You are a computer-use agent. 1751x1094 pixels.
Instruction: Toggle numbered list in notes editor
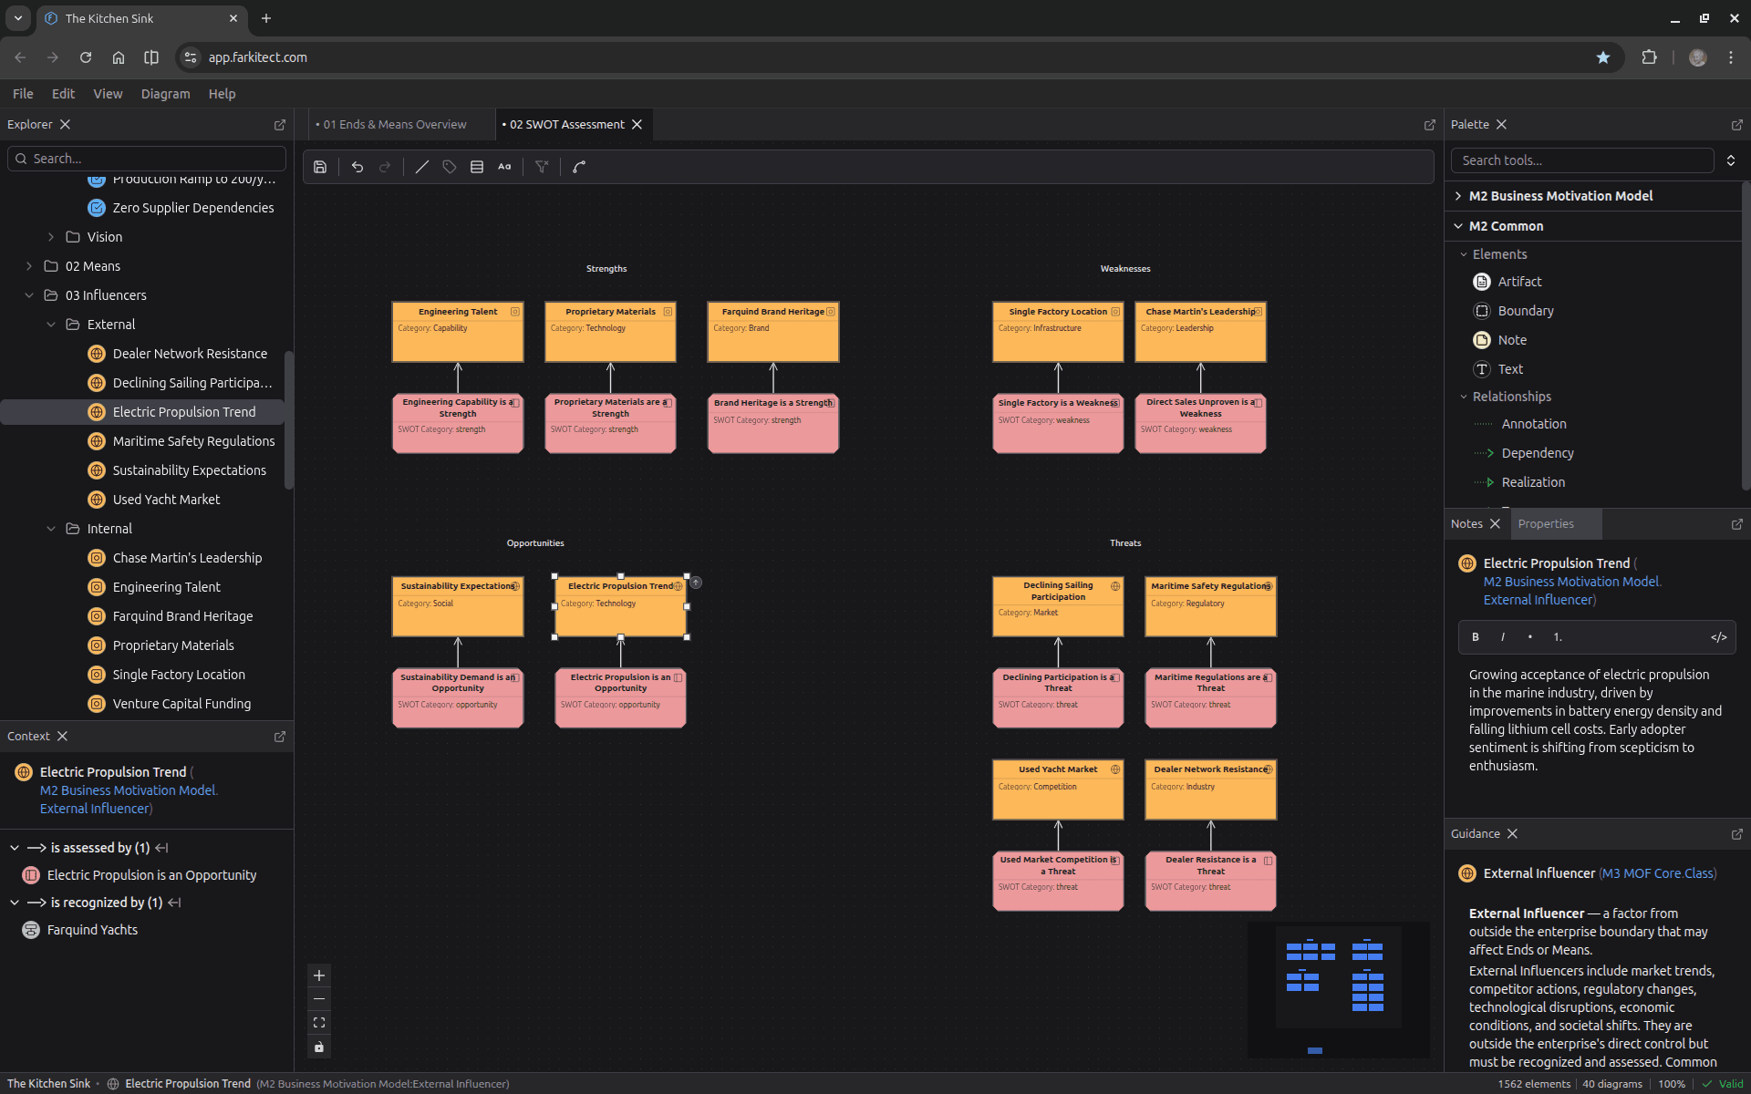(1558, 637)
